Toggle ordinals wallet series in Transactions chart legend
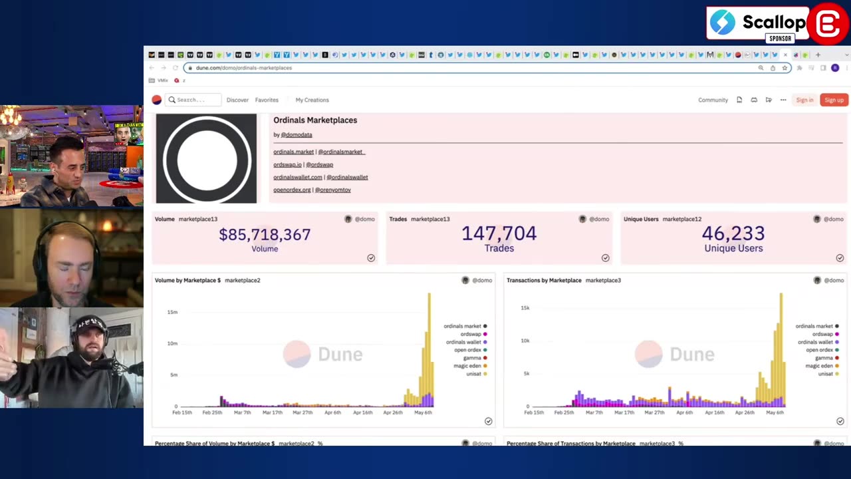Viewport: 851px width, 479px height. (x=818, y=342)
